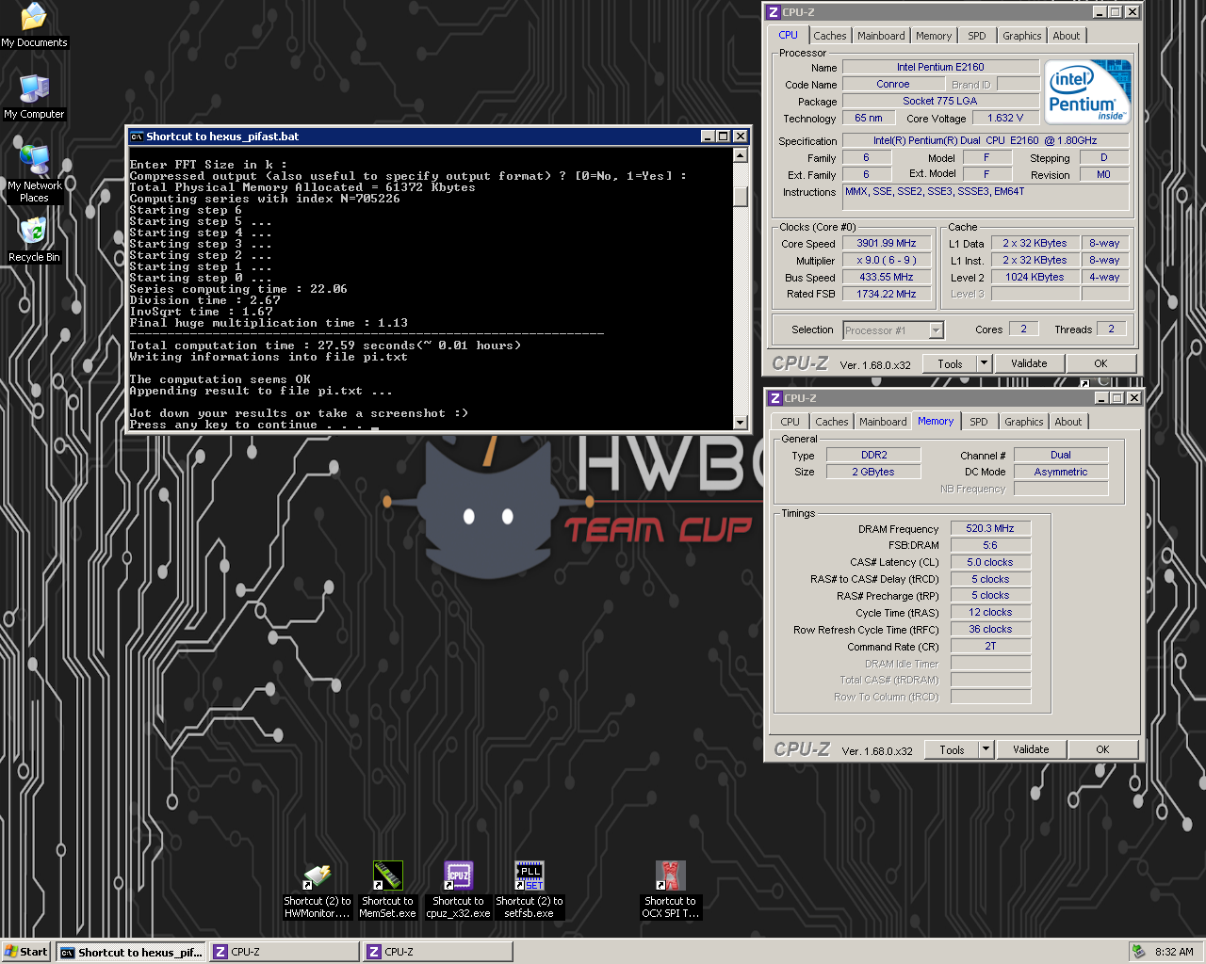This screenshot has width=1206, height=964.
Task: Click the processor name Intel Pentium E2160
Action: point(940,67)
